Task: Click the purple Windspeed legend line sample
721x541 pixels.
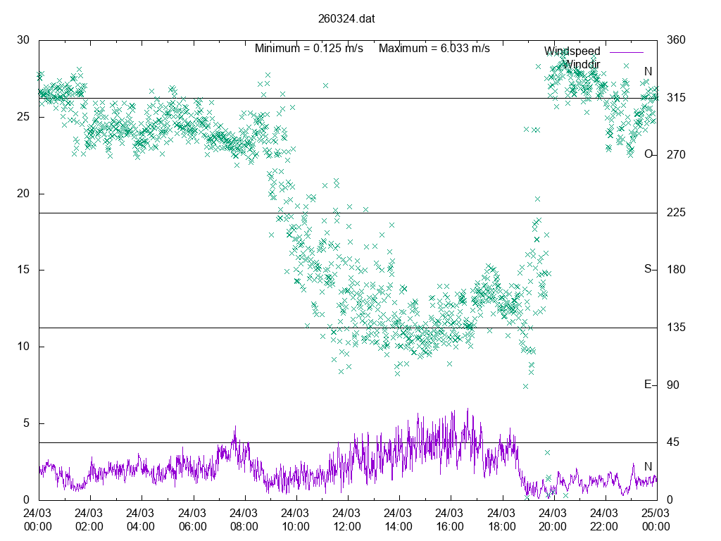Action: [626, 52]
